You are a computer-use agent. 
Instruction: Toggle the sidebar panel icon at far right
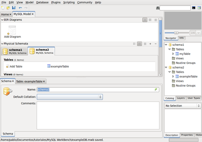pyautogui.click(x=199, y=8)
